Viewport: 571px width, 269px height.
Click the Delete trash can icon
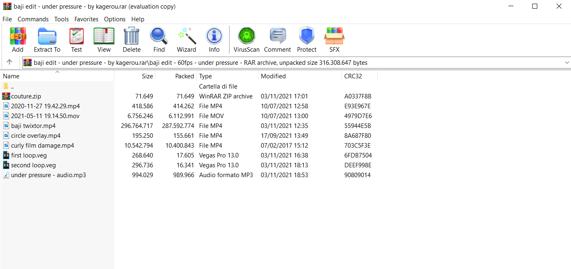tap(132, 36)
